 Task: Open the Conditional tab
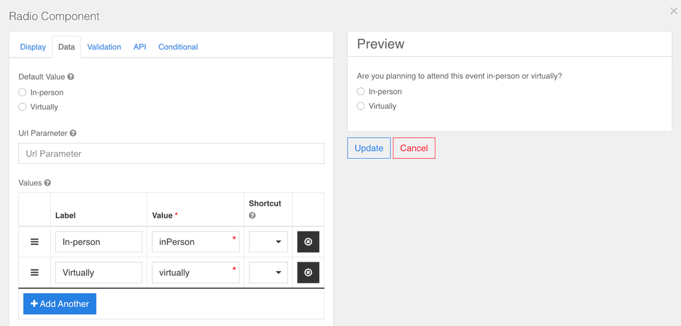[x=178, y=47]
